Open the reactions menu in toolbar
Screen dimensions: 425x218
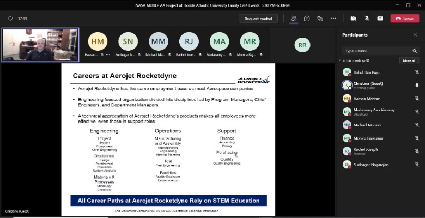click(x=320, y=18)
